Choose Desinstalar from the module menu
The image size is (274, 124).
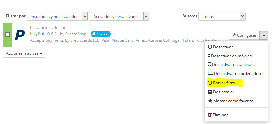[236, 92]
